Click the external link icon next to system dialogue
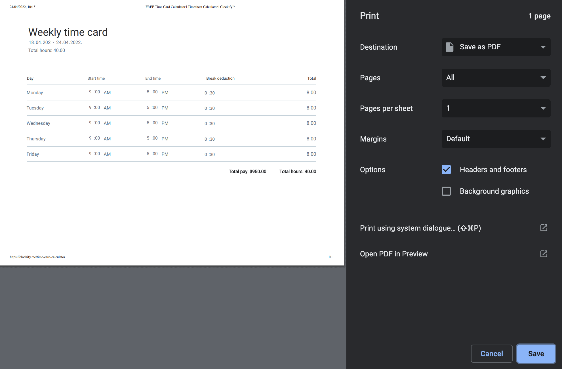The height and width of the screenshot is (369, 562). point(544,228)
